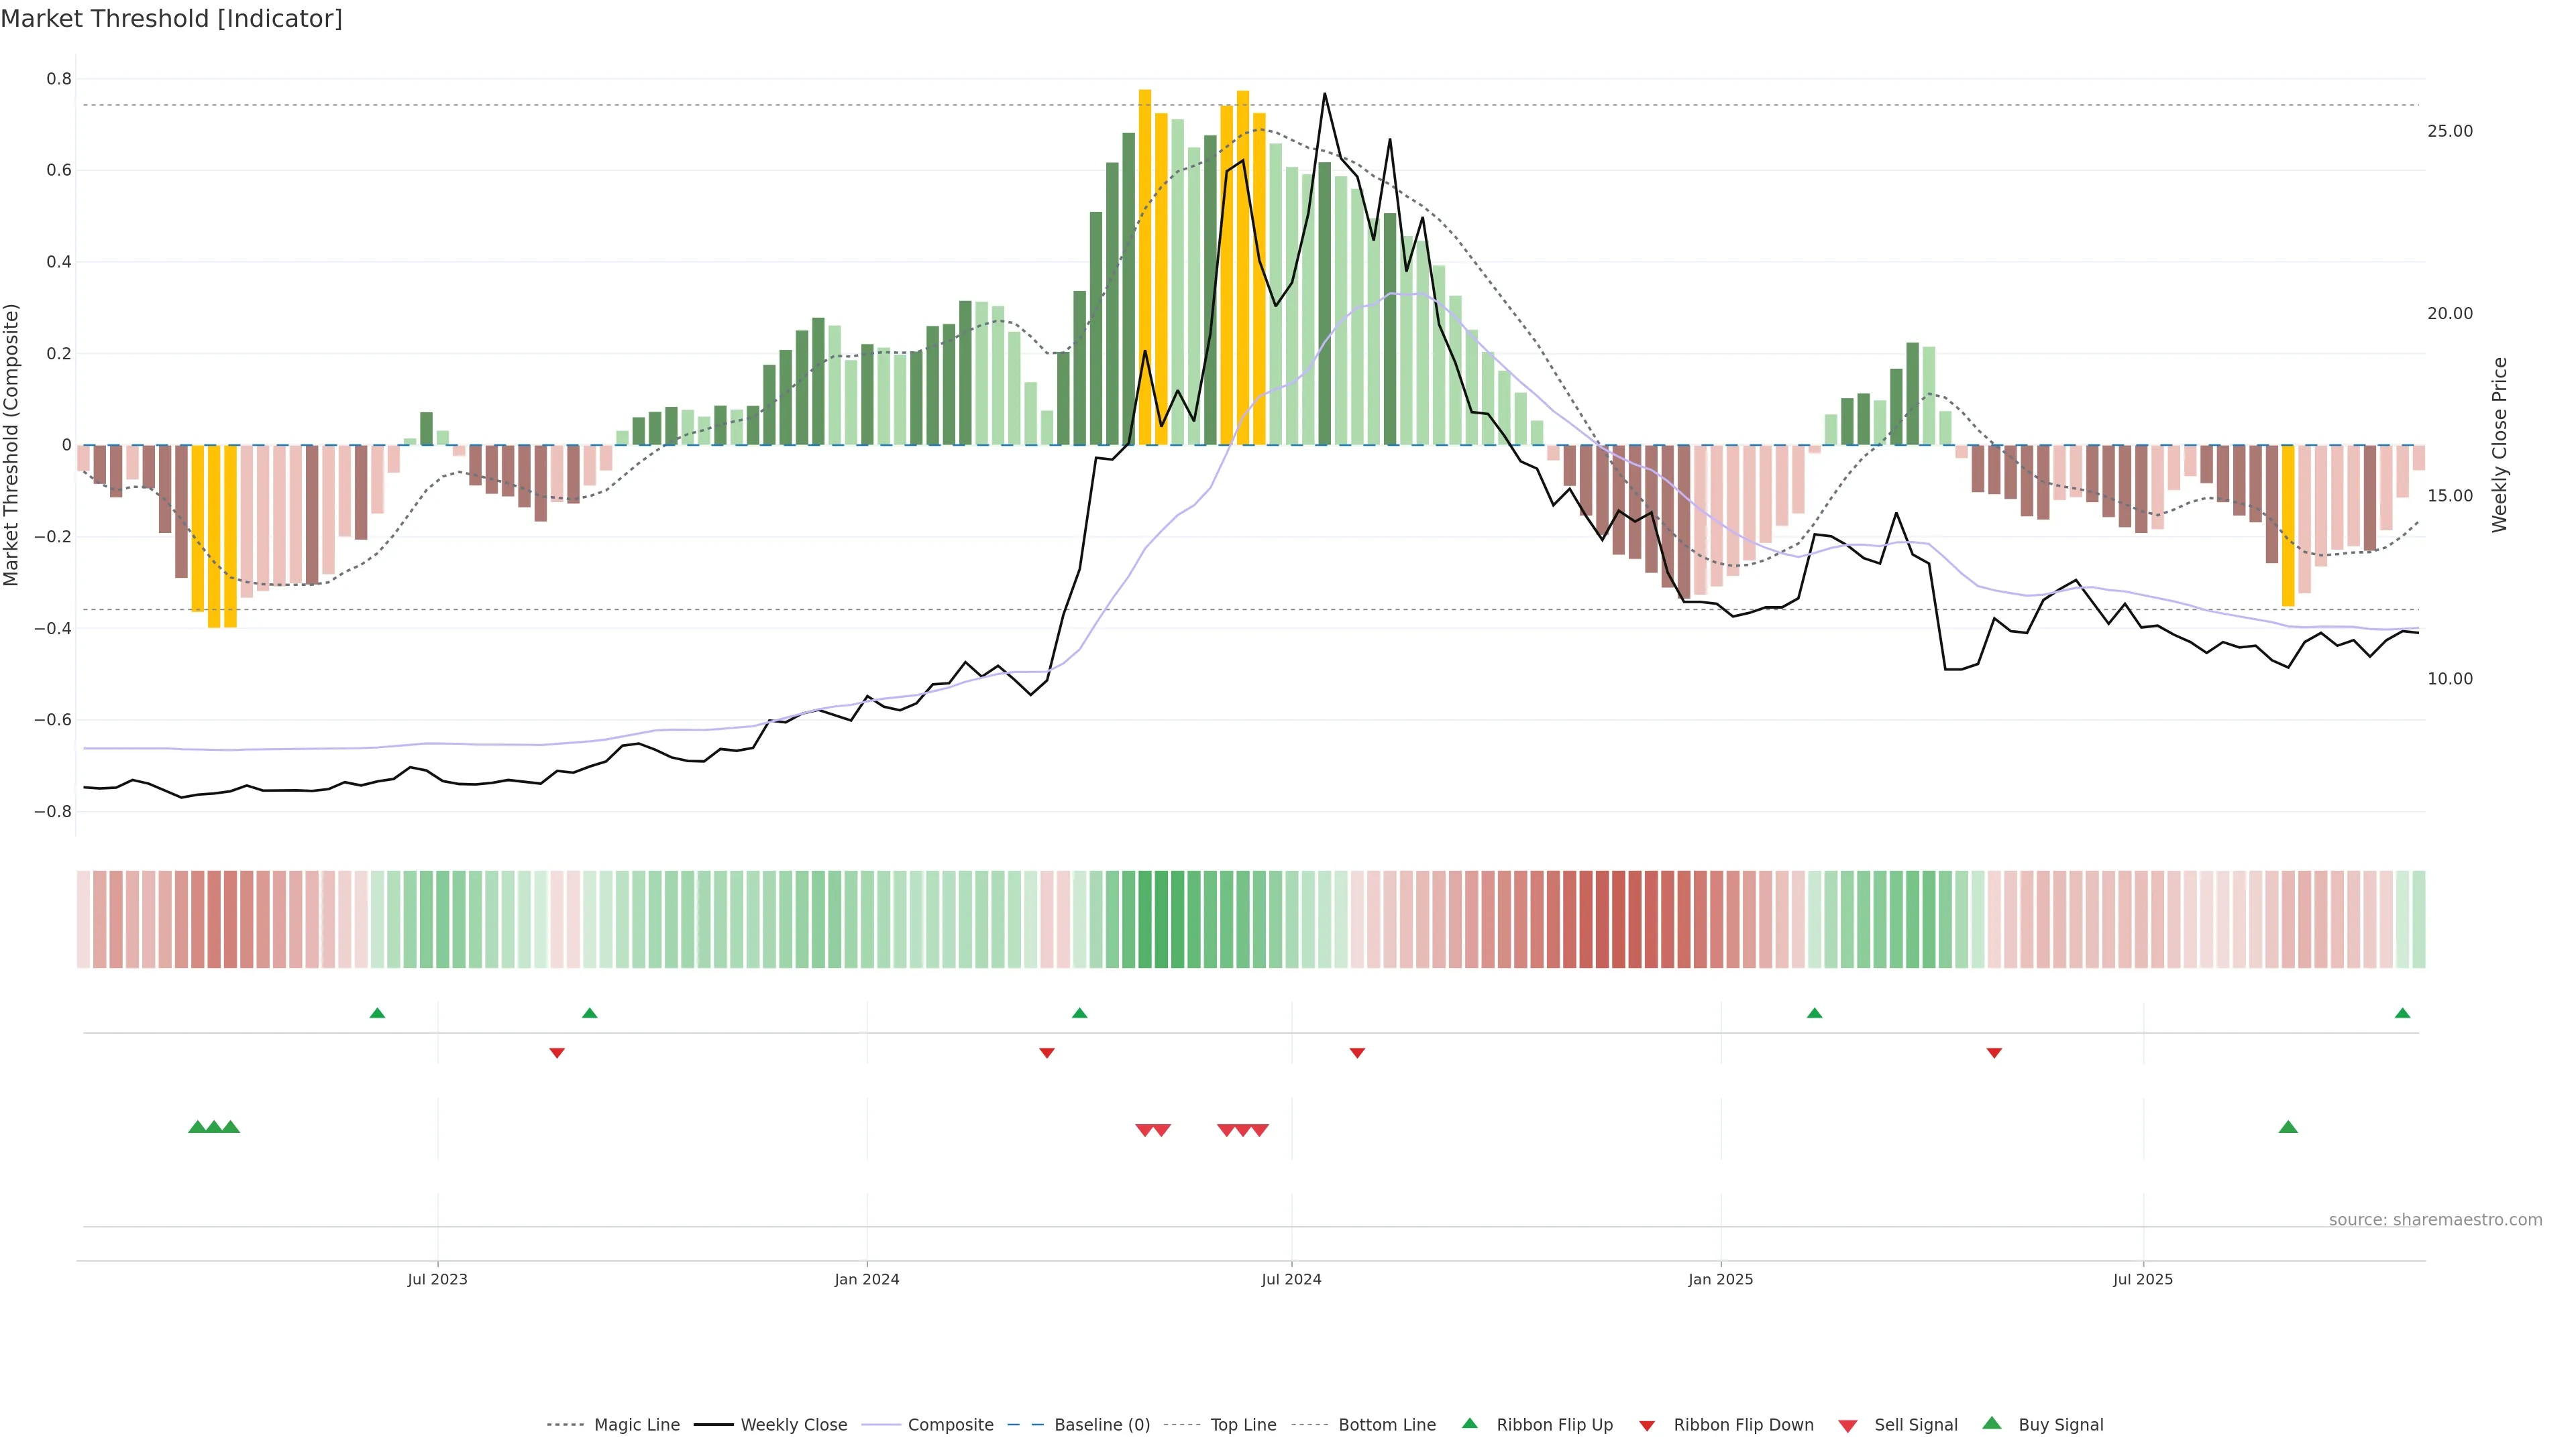The image size is (2576, 1448).
Task: Click the Market Threshold [Indicator] chart title
Action: (x=171, y=19)
